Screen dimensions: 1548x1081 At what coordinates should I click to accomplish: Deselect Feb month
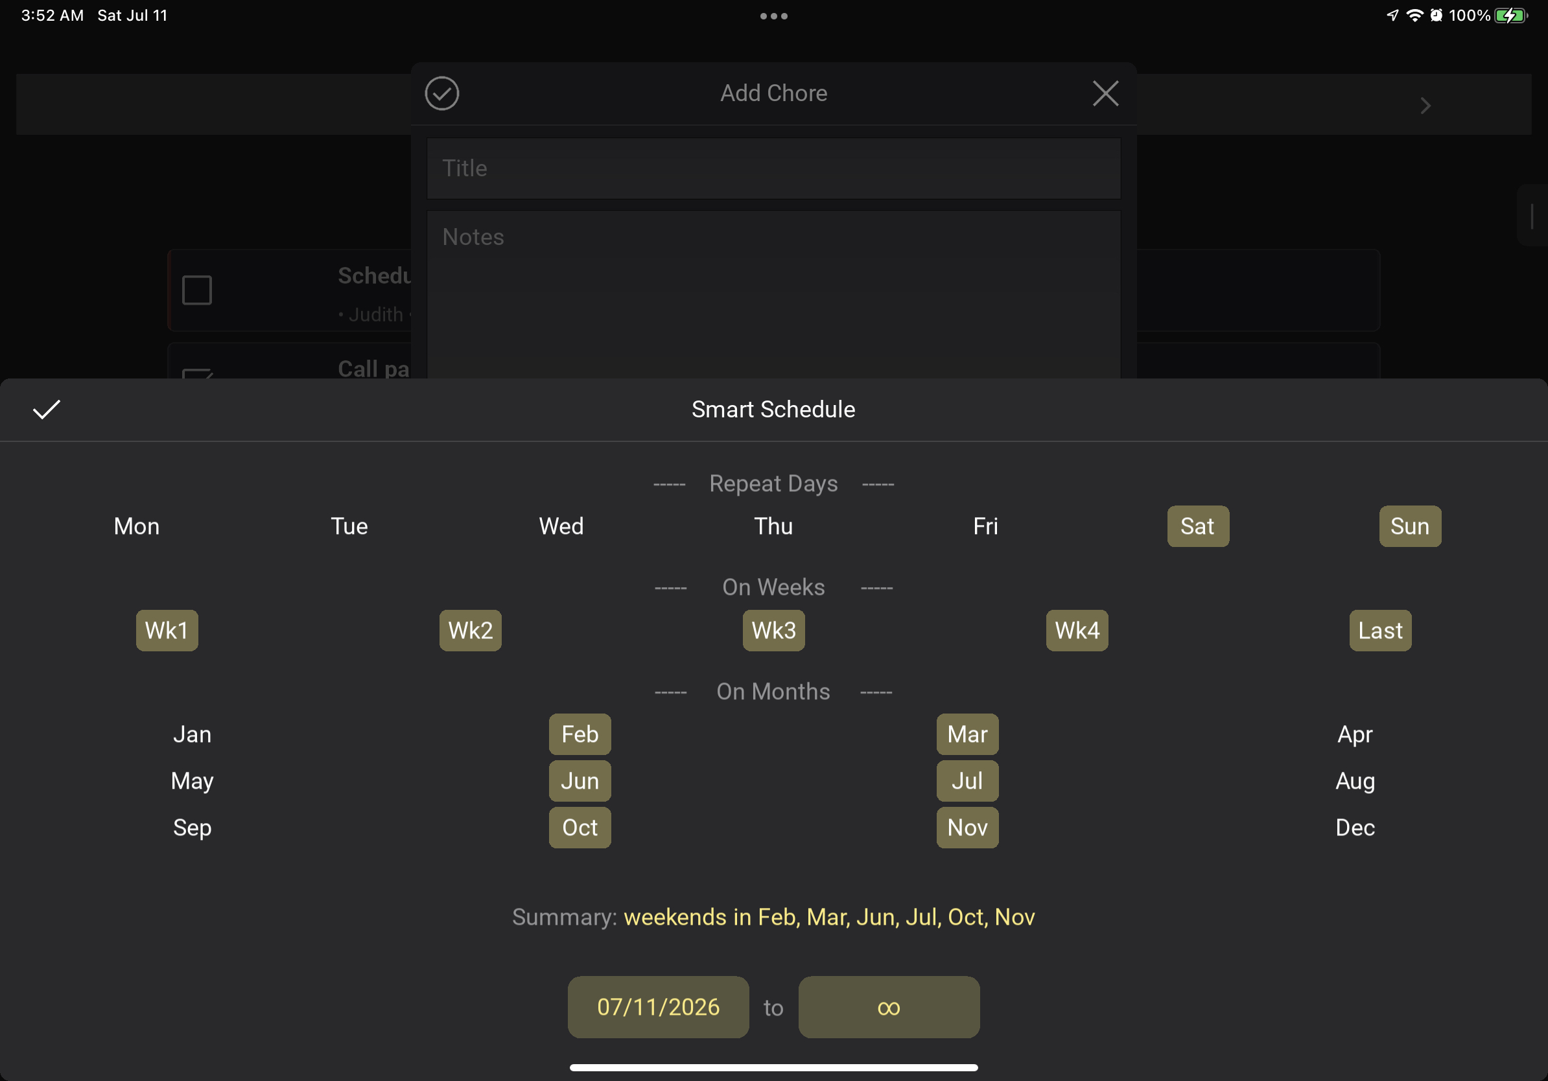[x=580, y=734]
